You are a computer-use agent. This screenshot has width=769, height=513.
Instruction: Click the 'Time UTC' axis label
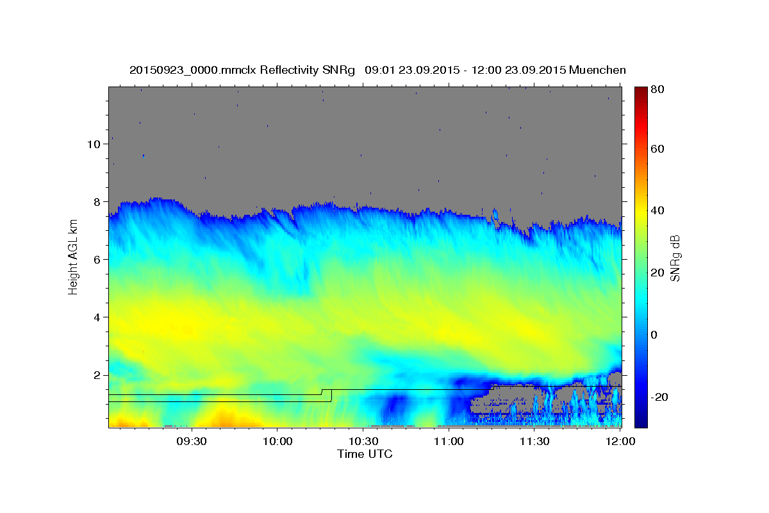[365, 454]
